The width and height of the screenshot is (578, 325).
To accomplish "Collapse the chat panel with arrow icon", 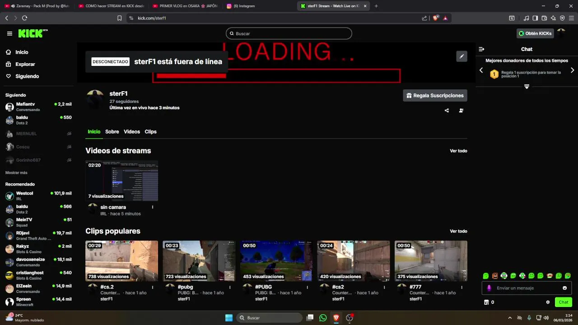I will [x=481, y=49].
